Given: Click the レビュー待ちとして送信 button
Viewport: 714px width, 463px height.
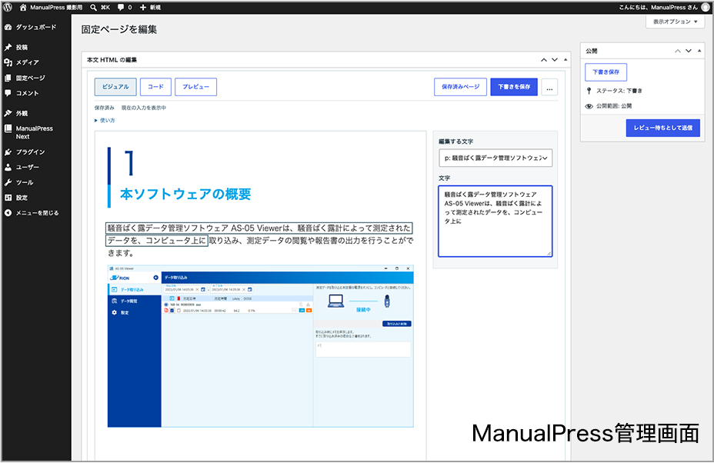Looking at the screenshot, I should 663,128.
